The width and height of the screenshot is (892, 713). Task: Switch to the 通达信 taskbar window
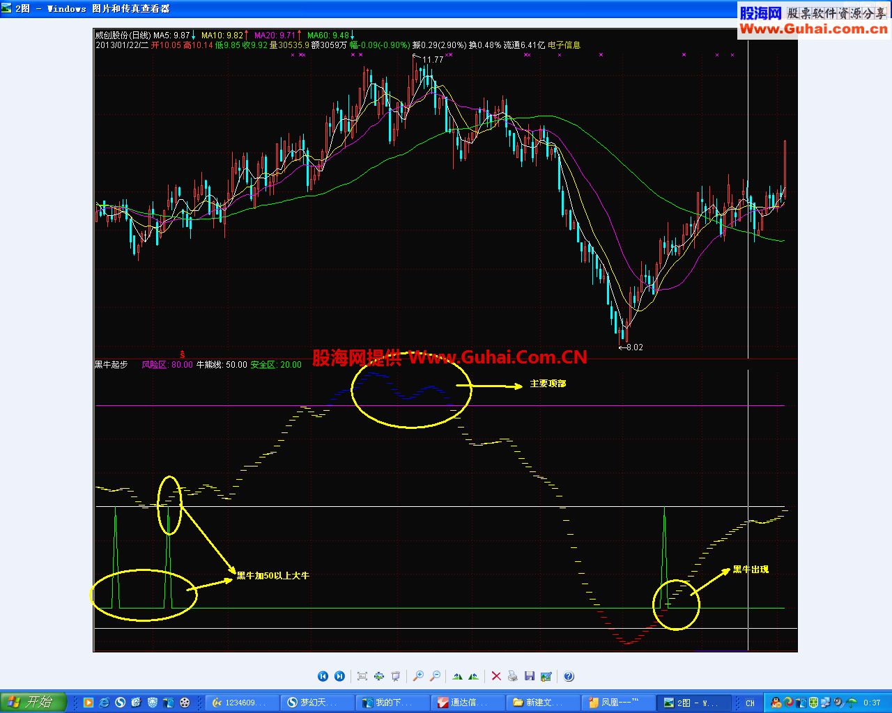pyautogui.click(x=468, y=703)
